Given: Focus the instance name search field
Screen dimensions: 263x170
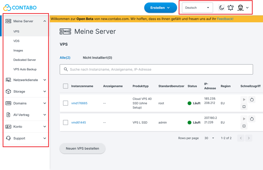Looking at the screenshot, I should click(156, 70).
